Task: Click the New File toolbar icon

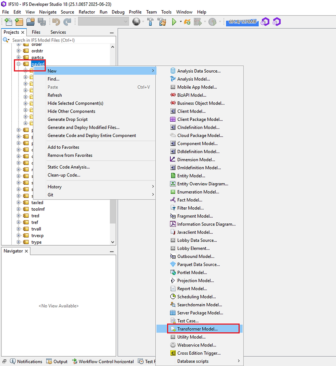Action: tap(9, 22)
